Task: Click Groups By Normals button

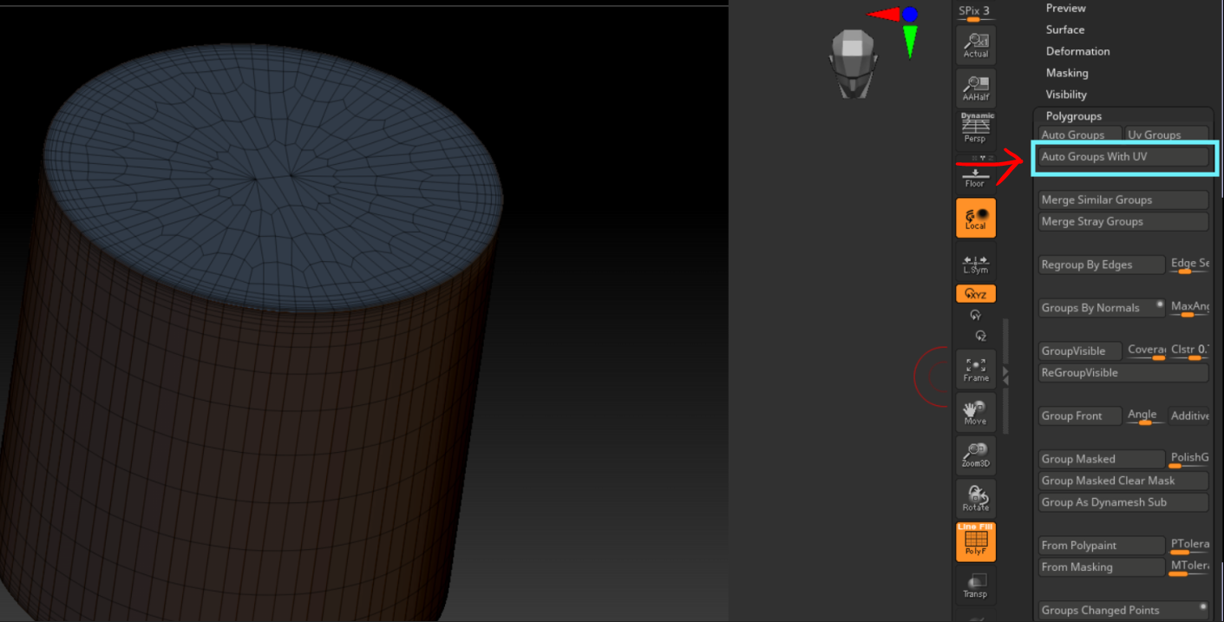Action: (1102, 308)
